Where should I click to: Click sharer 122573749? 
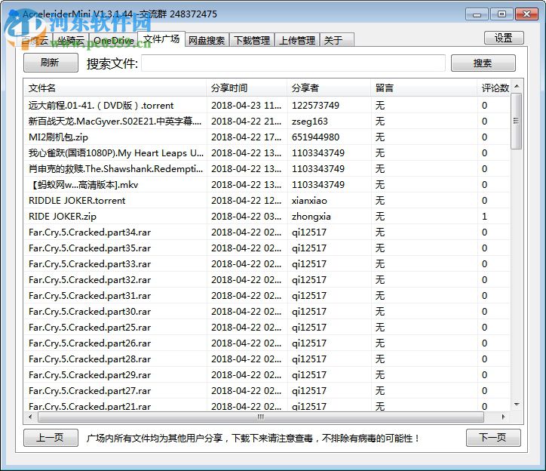click(315, 105)
